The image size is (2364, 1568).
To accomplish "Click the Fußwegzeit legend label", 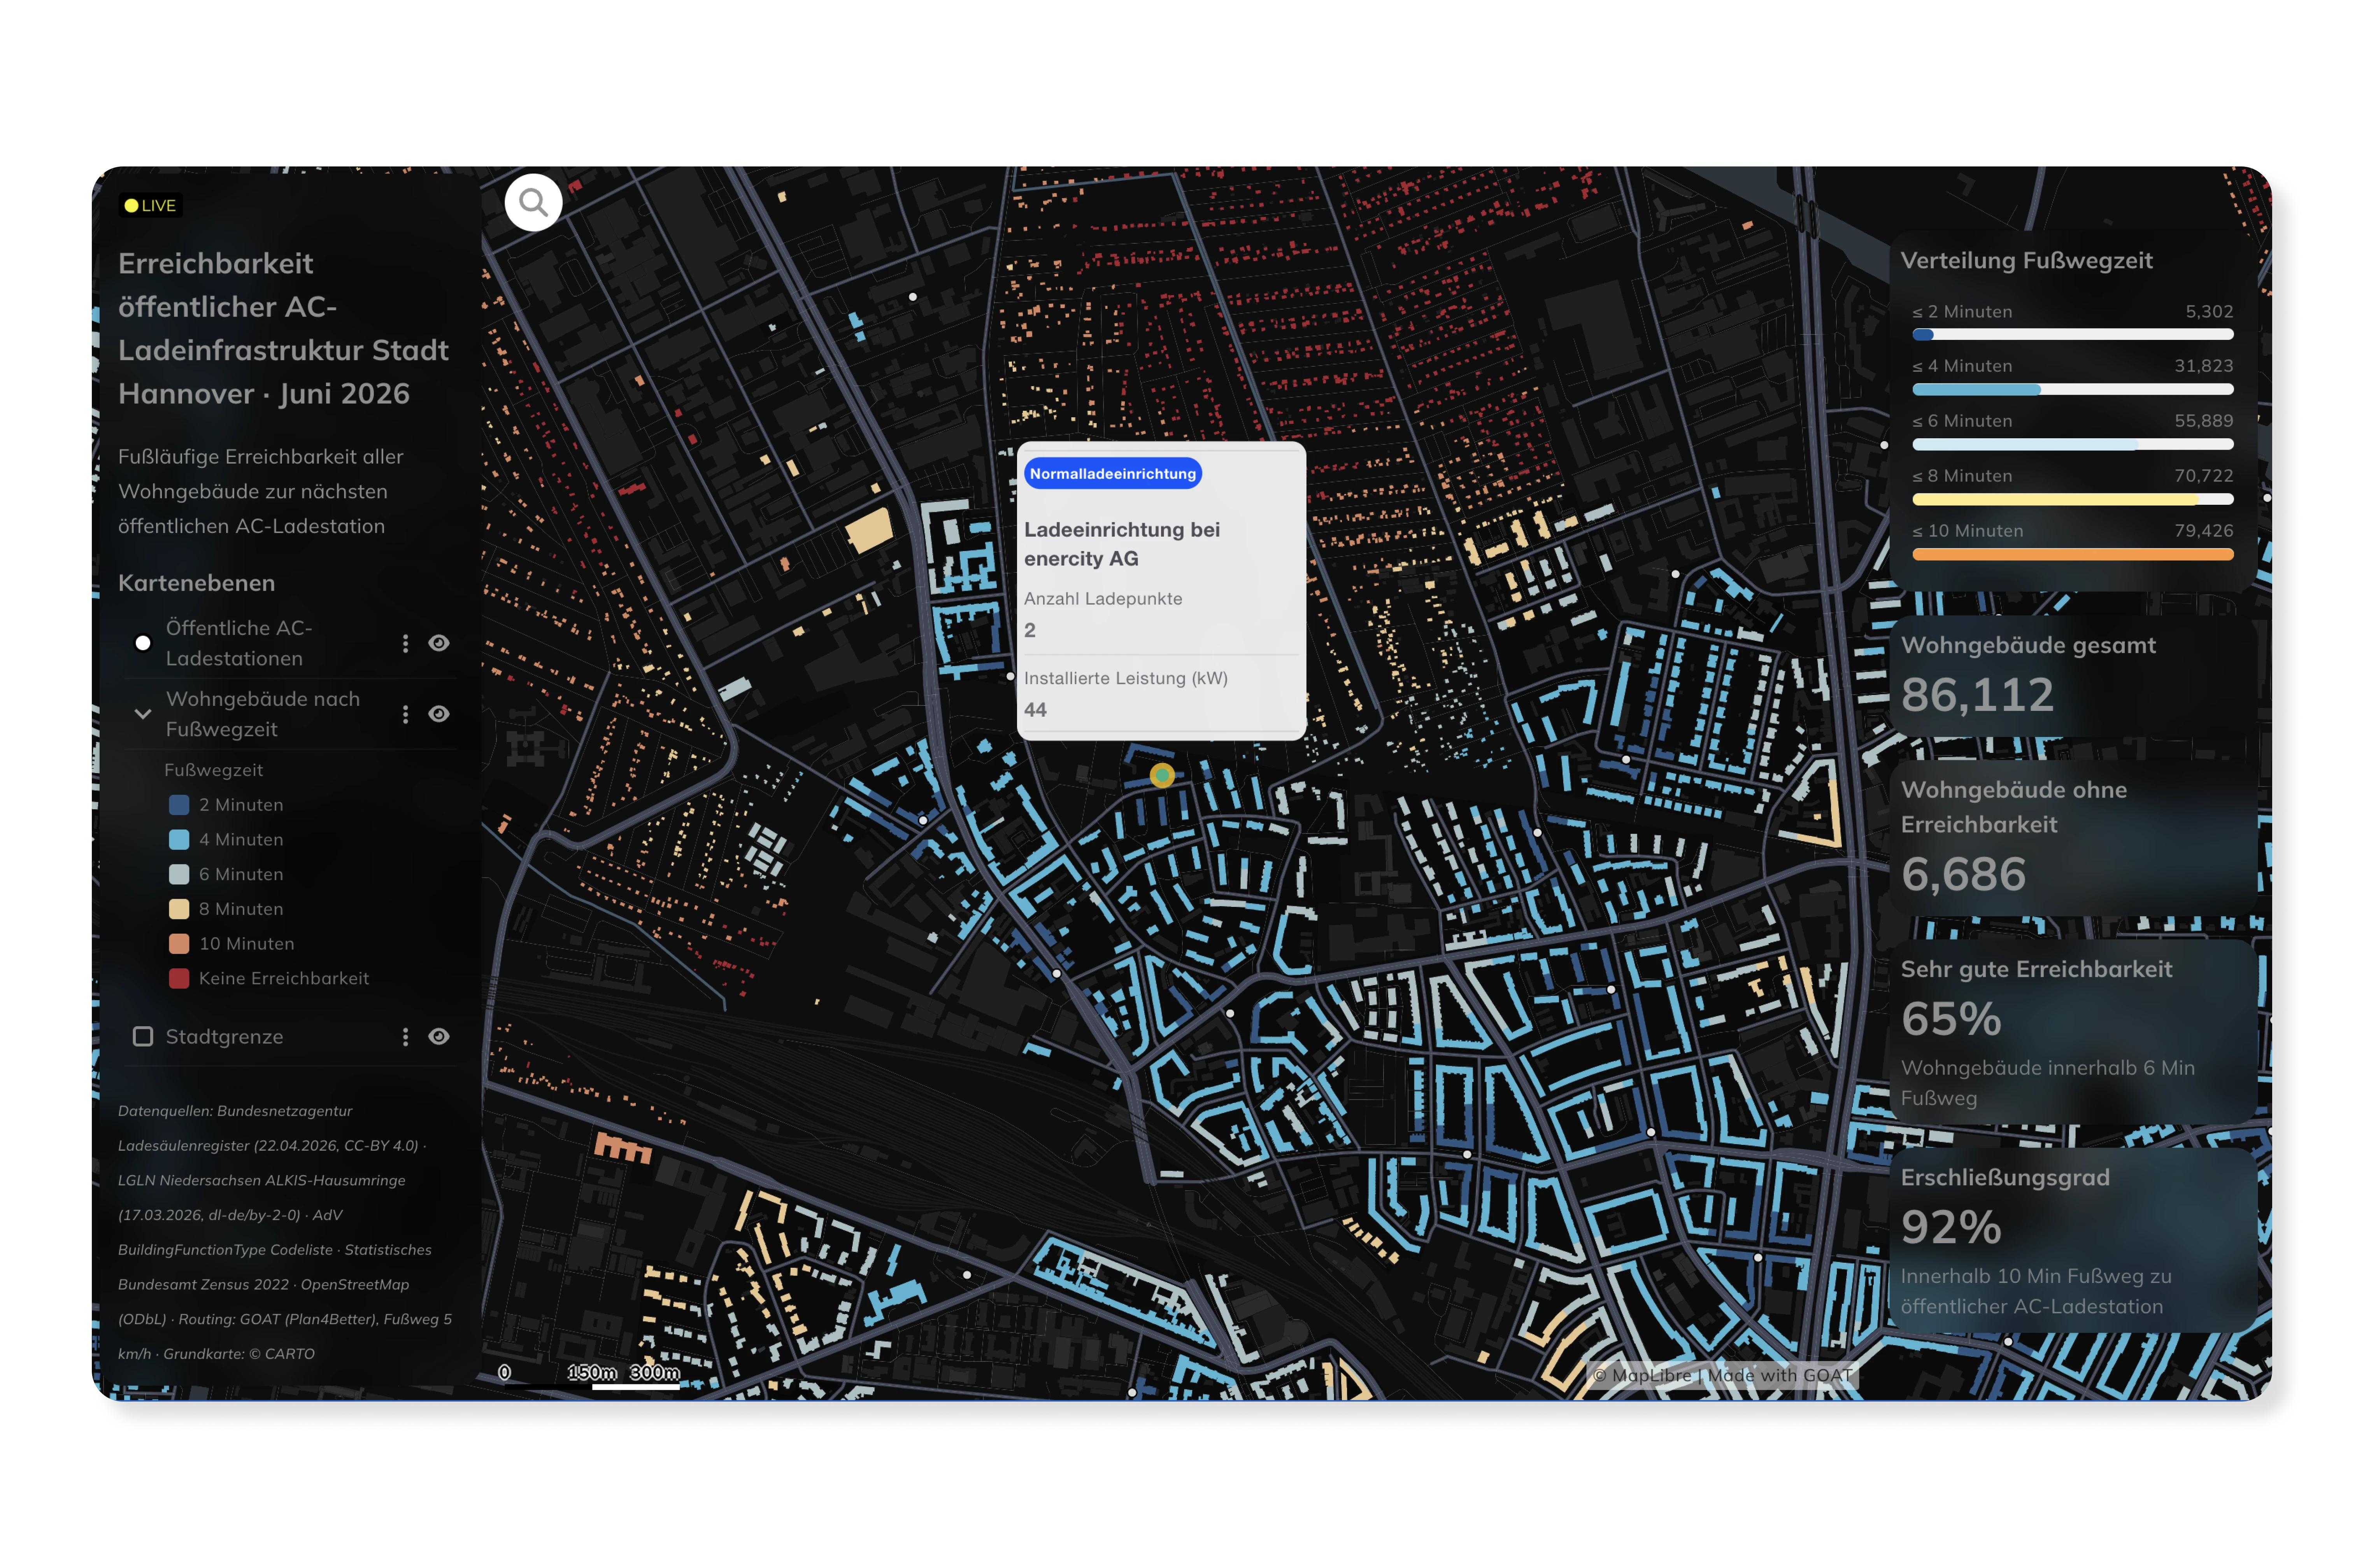I will pos(213,770).
